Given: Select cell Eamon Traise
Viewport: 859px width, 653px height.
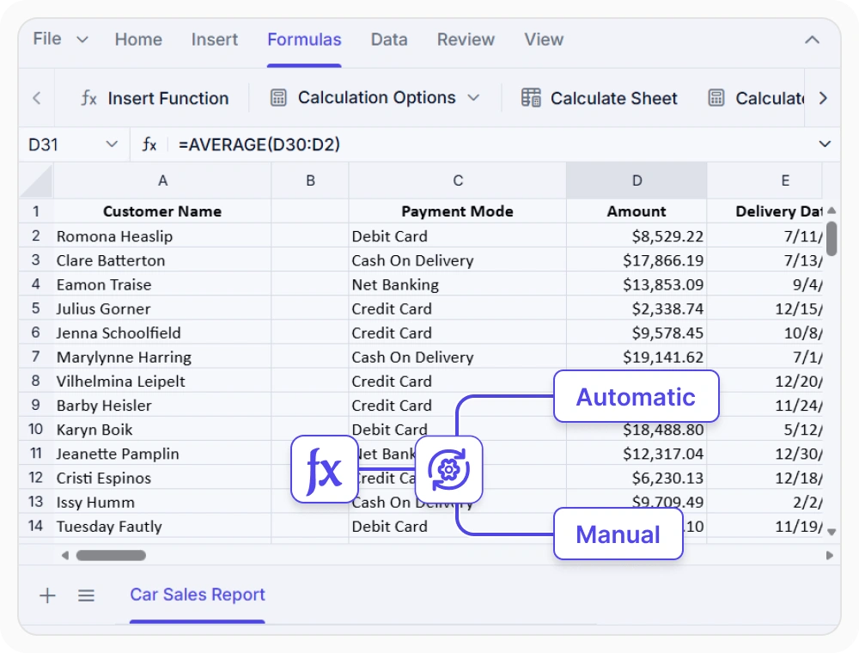Looking at the screenshot, I should point(162,284).
